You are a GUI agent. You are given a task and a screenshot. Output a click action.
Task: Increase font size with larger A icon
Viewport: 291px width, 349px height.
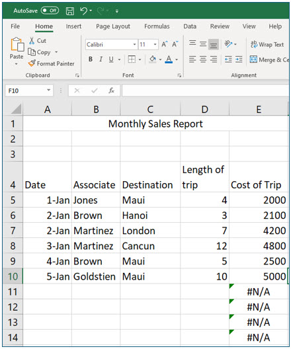click(165, 44)
